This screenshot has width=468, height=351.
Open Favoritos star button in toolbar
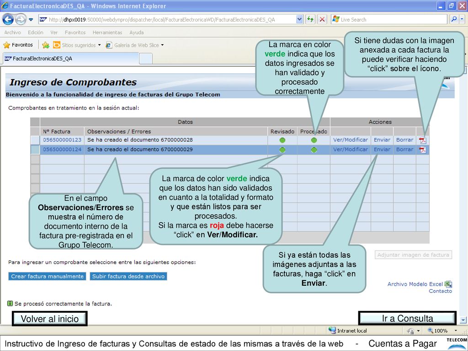coord(18,45)
